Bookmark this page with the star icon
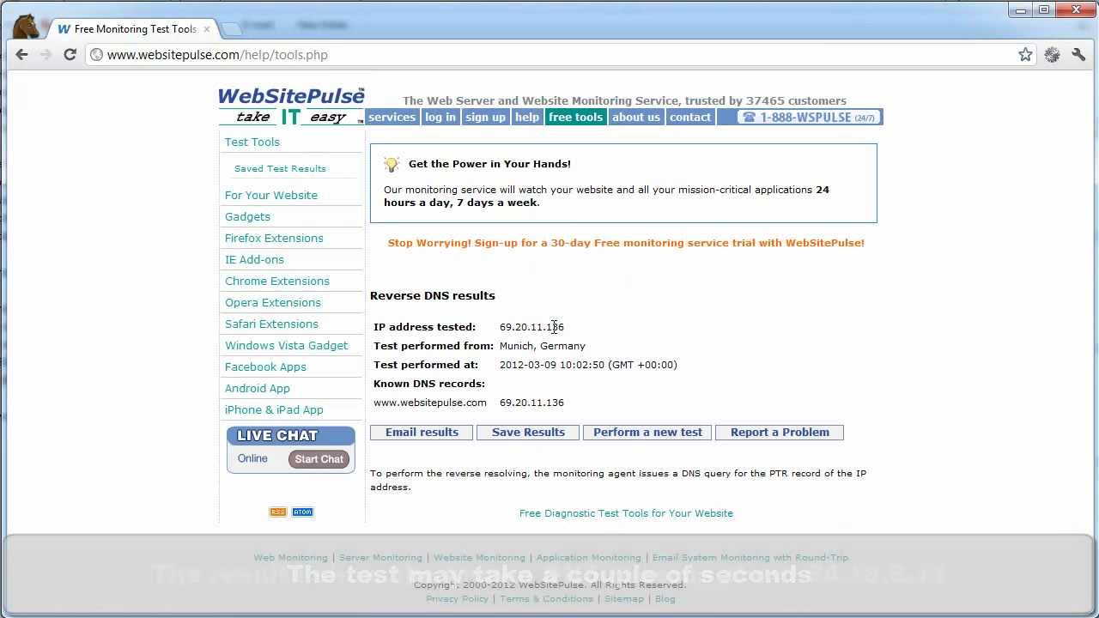The image size is (1099, 618). click(1025, 54)
